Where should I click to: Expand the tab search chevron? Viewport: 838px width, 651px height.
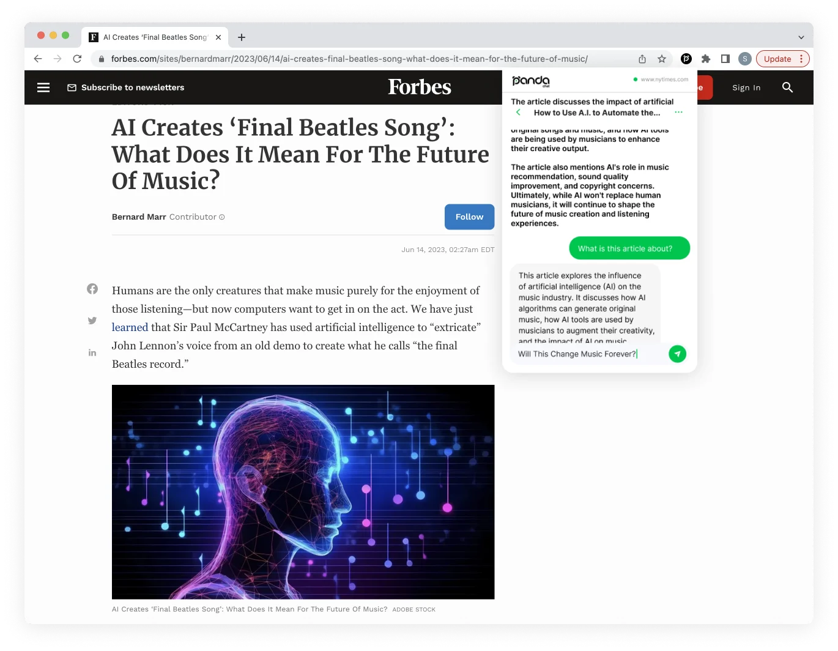tap(801, 37)
